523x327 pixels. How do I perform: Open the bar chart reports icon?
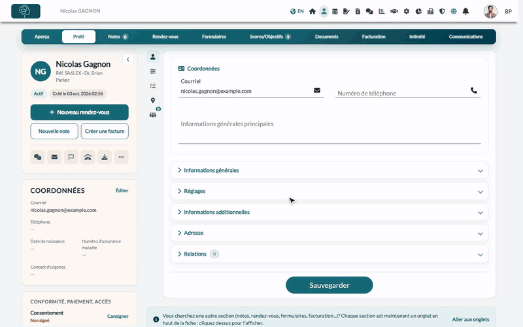(x=382, y=11)
